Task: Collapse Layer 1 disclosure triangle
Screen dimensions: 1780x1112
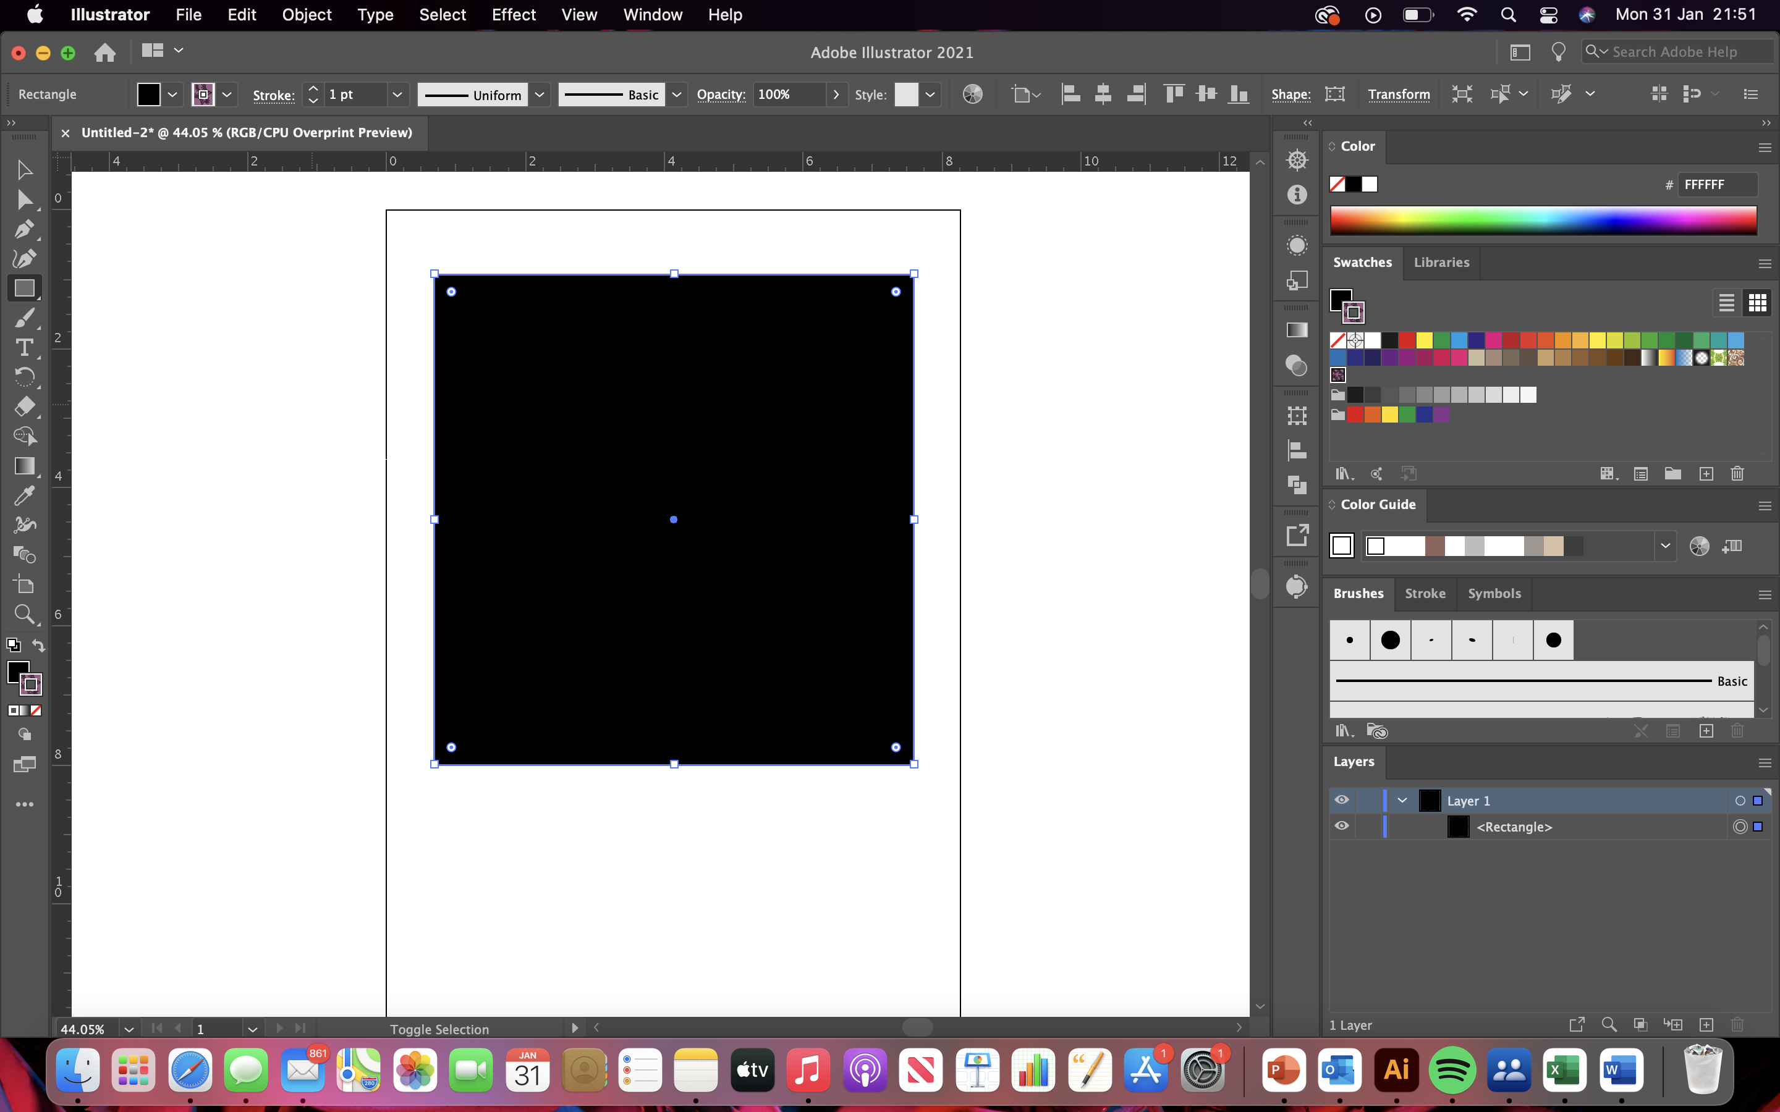Action: 1401,799
